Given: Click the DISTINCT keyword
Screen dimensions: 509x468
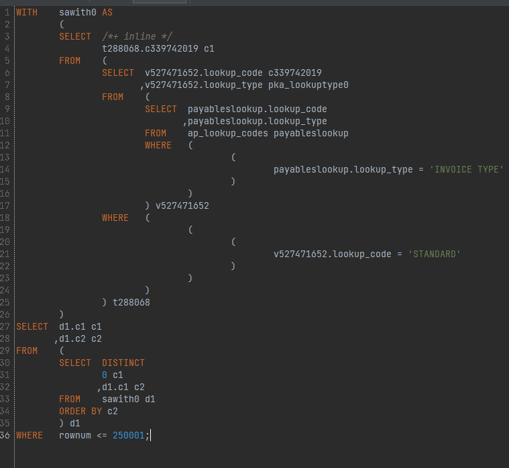Looking at the screenshot, I should 123,363.
